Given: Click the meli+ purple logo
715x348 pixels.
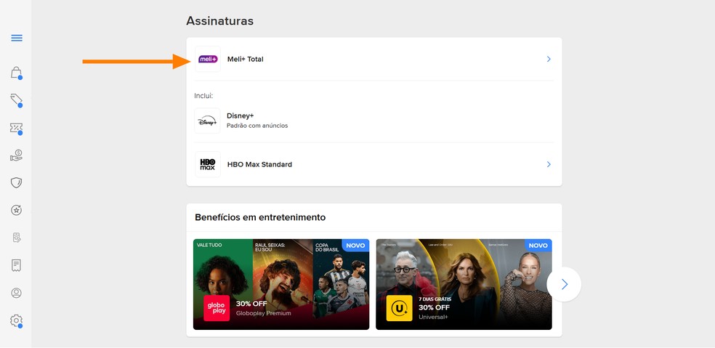Looking at the screenshot, I should point(208,59).
